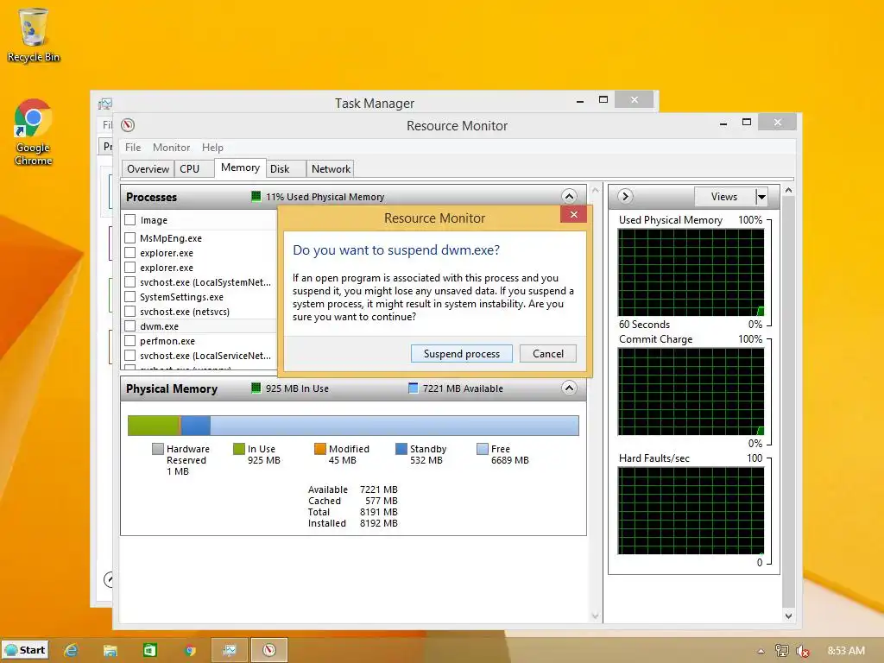The width and height of the screenshot is (884, 663).
Task: Collapse the Physical Memory section
Action: [570, 388]
